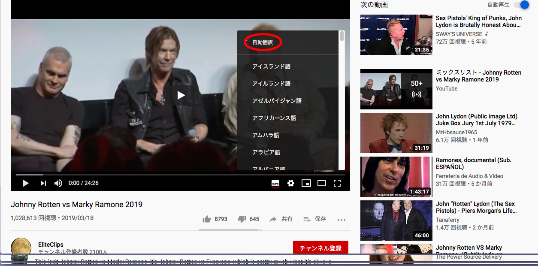Open Ramones documental thumbnail

(396, 177)
